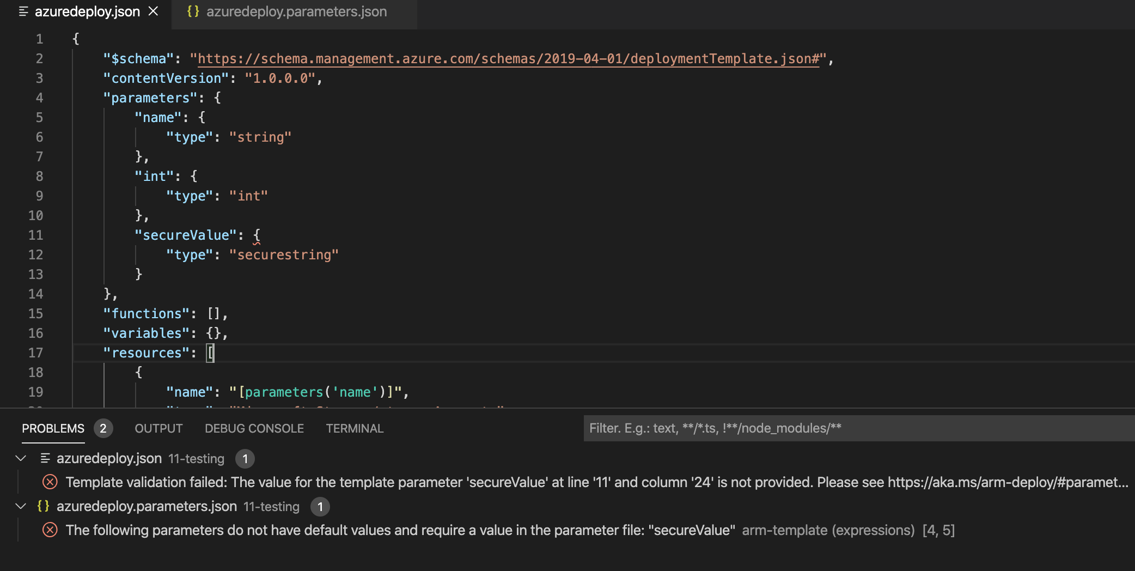Click the error count badge next to azuredeploy.json group
Image resolution: width=1135 pixels, height=571 pixels.
[245, 459]
